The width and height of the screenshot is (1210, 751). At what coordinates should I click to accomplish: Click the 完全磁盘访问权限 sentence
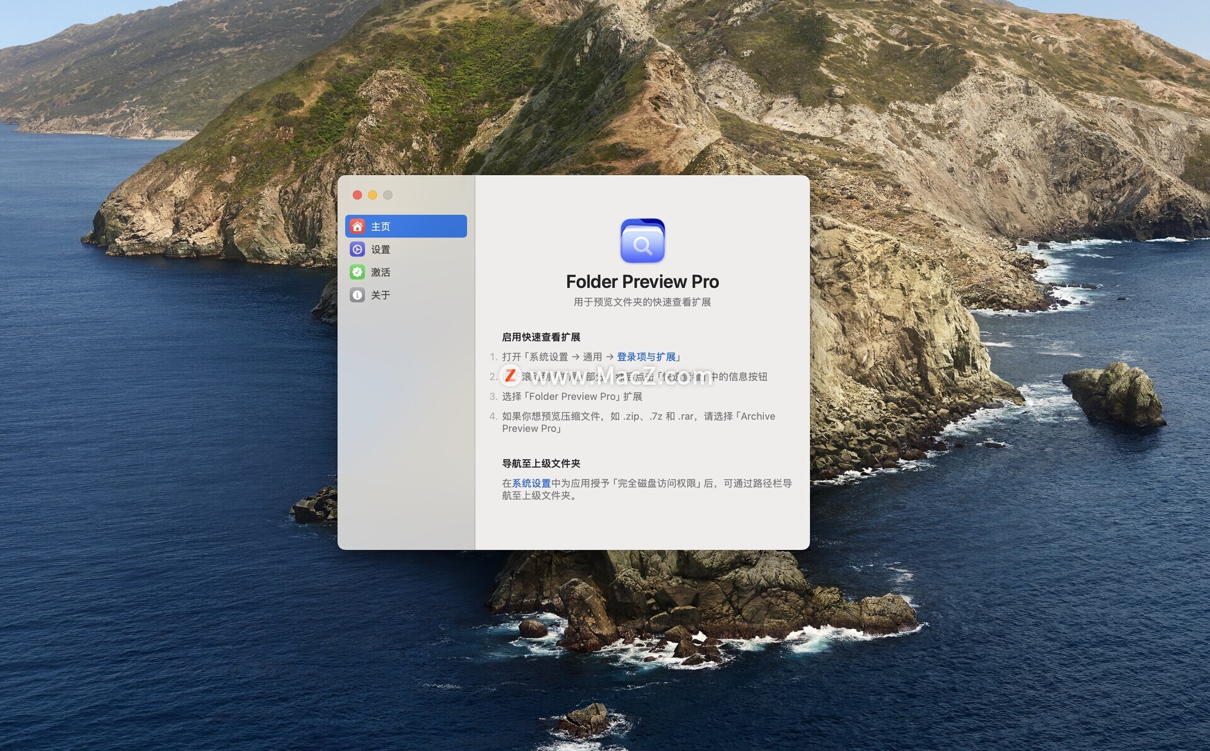pos(647,490)
